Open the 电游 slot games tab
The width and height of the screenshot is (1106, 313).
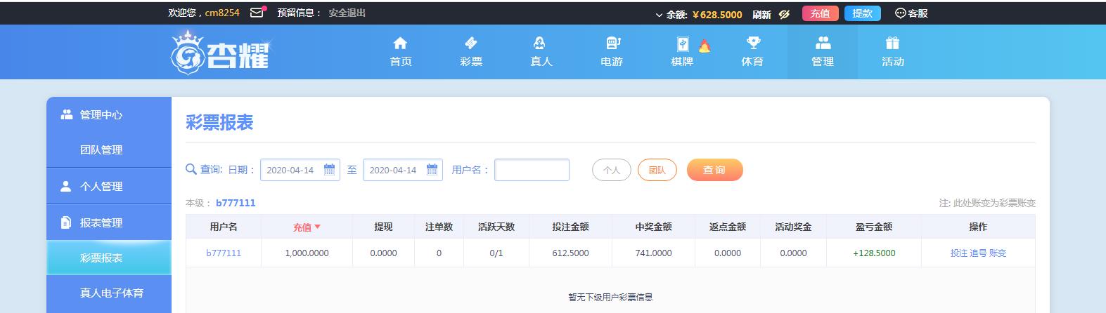pos(612,52)
